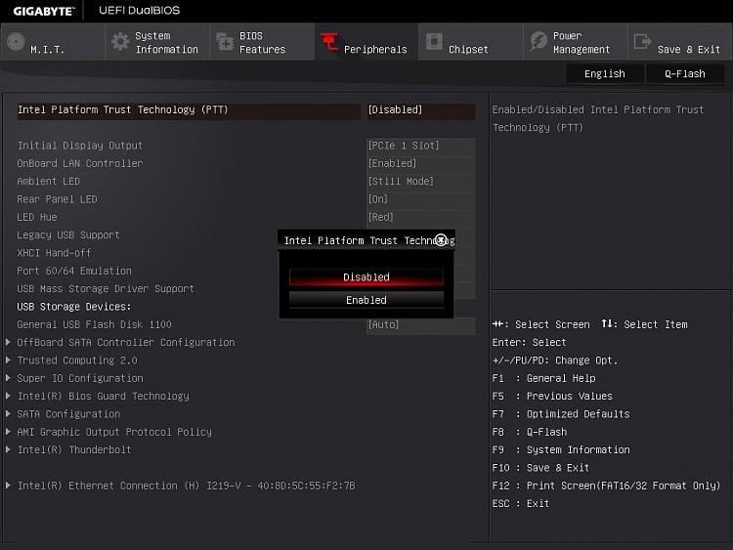The height and width of the screenshot is (550, 733).
Task: Click the English language button
Action: tap(605, 74)
